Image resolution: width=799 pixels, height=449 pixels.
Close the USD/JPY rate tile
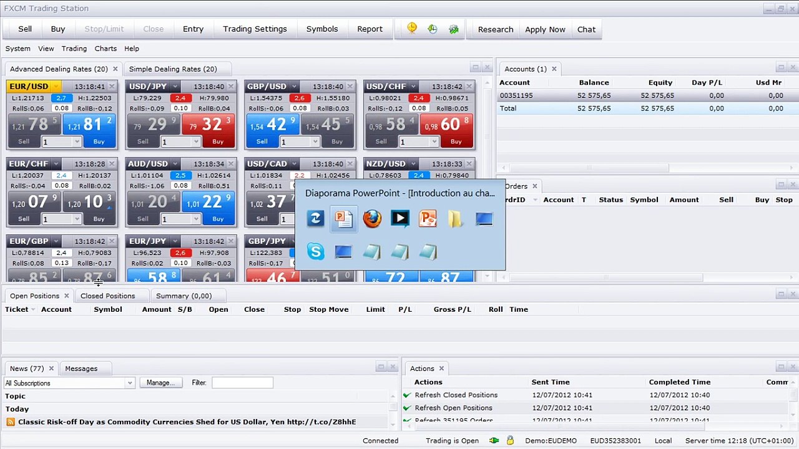[x=230, y=87]
